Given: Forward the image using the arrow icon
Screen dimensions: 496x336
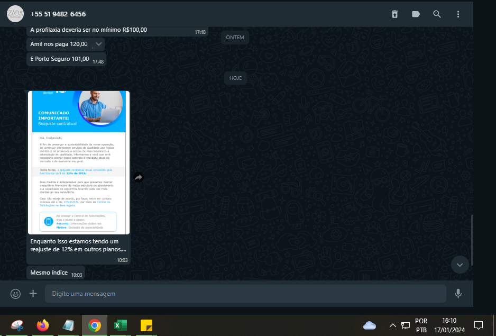Looking at the screenshot, I should click(139, 178).
